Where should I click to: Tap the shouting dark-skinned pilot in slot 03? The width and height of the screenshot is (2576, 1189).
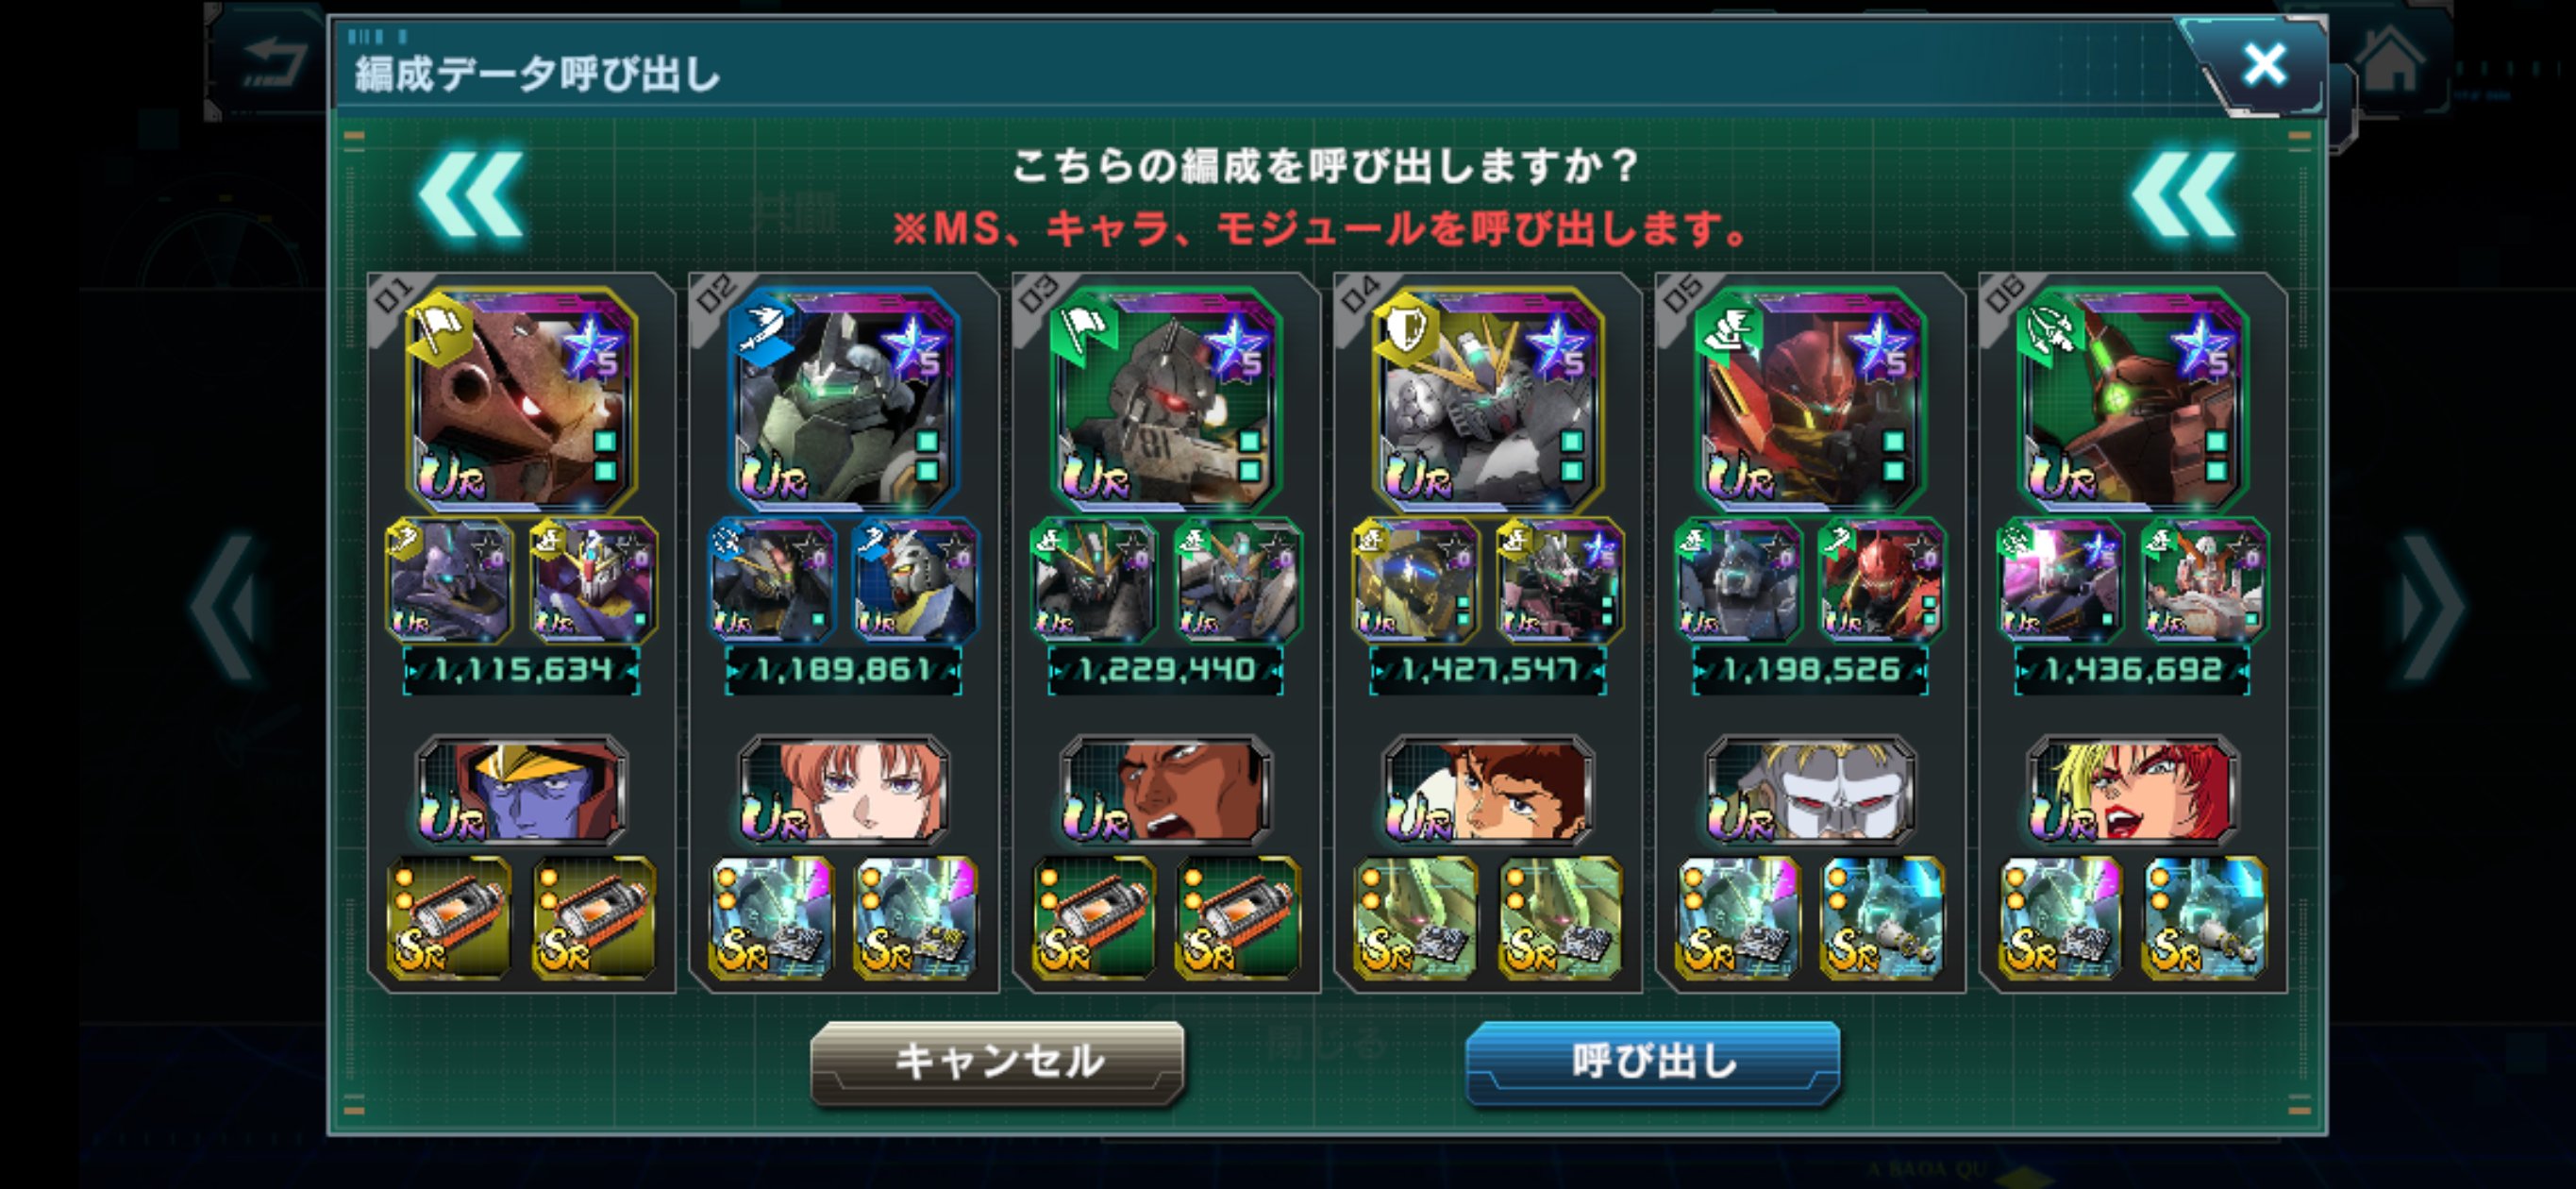pyautogui.click(x=1166, y=792)
